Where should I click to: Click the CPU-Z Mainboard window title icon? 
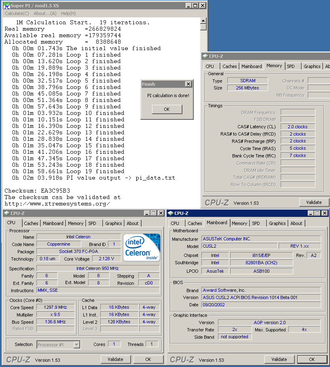171,213
